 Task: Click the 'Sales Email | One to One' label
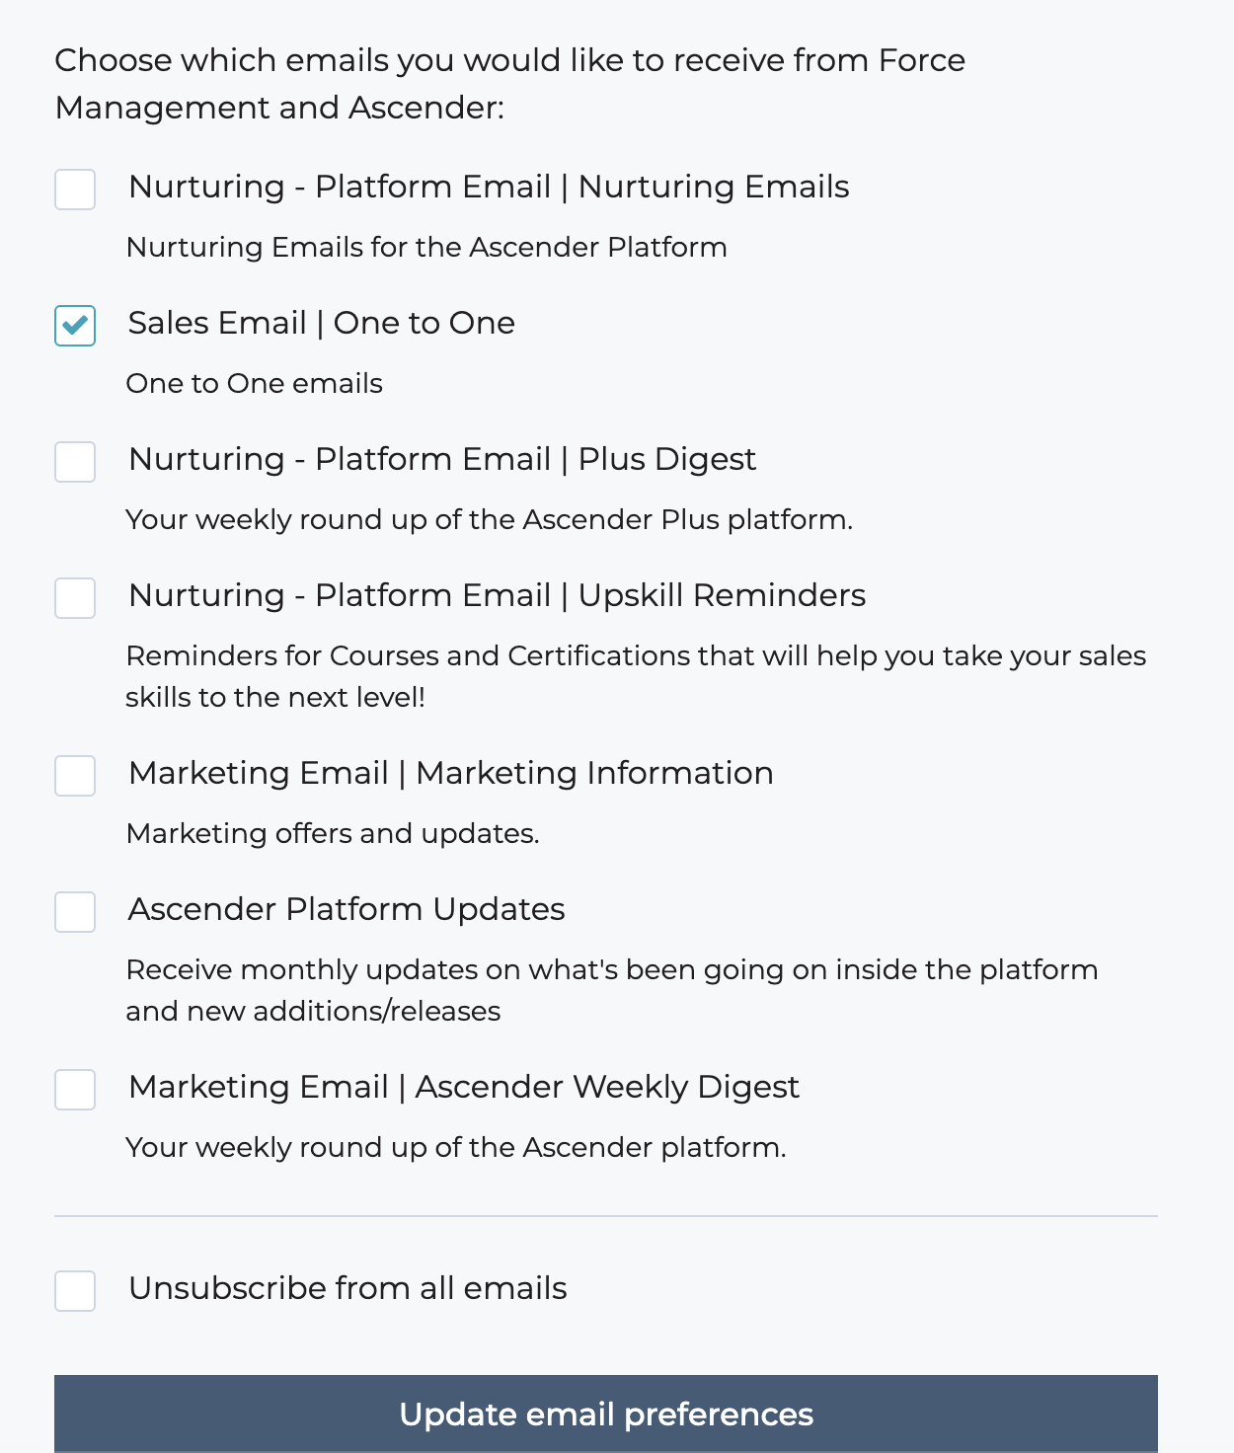tap(322, 323)
